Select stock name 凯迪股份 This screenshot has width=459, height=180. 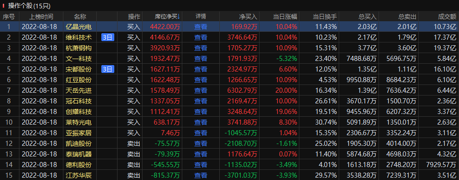tap(79, 144)
